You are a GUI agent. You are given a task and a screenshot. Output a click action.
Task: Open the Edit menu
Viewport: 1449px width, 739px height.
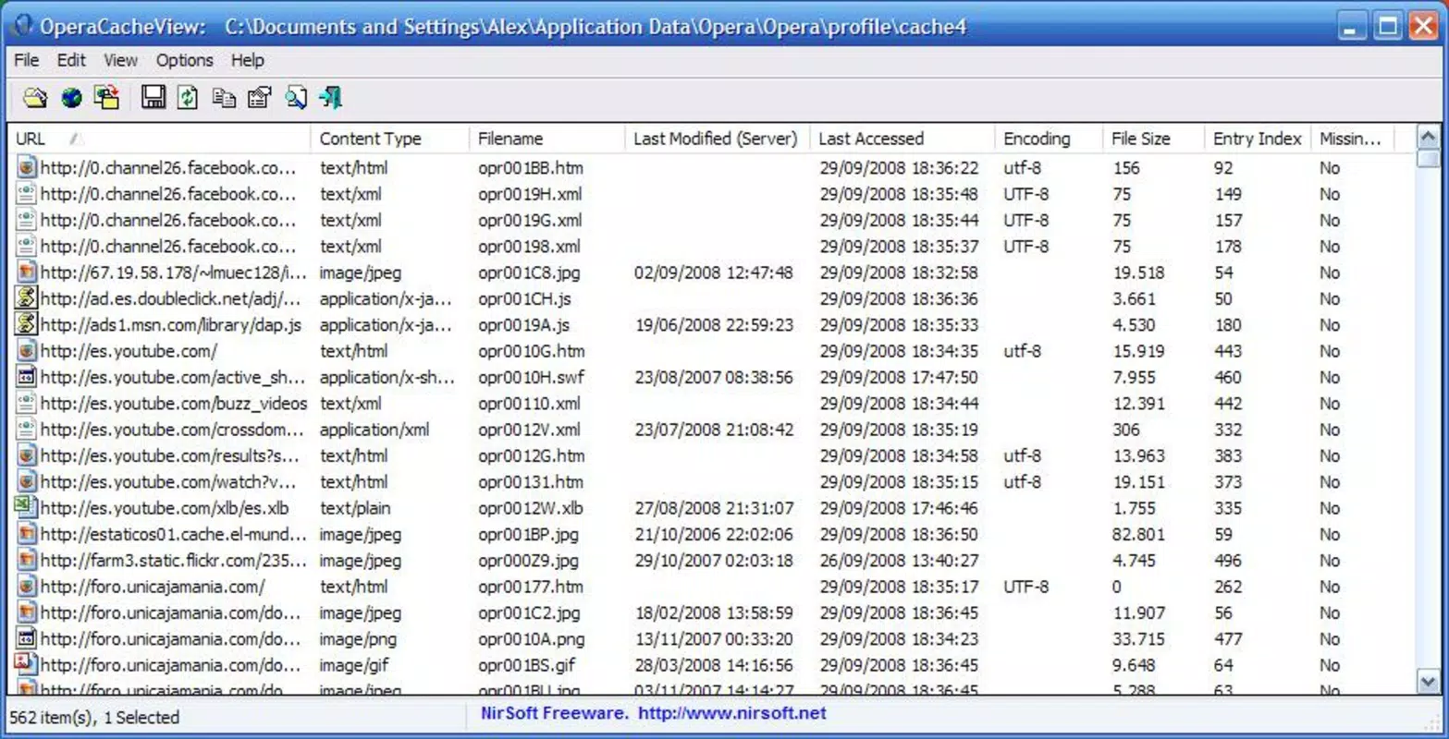pos(71,60)
